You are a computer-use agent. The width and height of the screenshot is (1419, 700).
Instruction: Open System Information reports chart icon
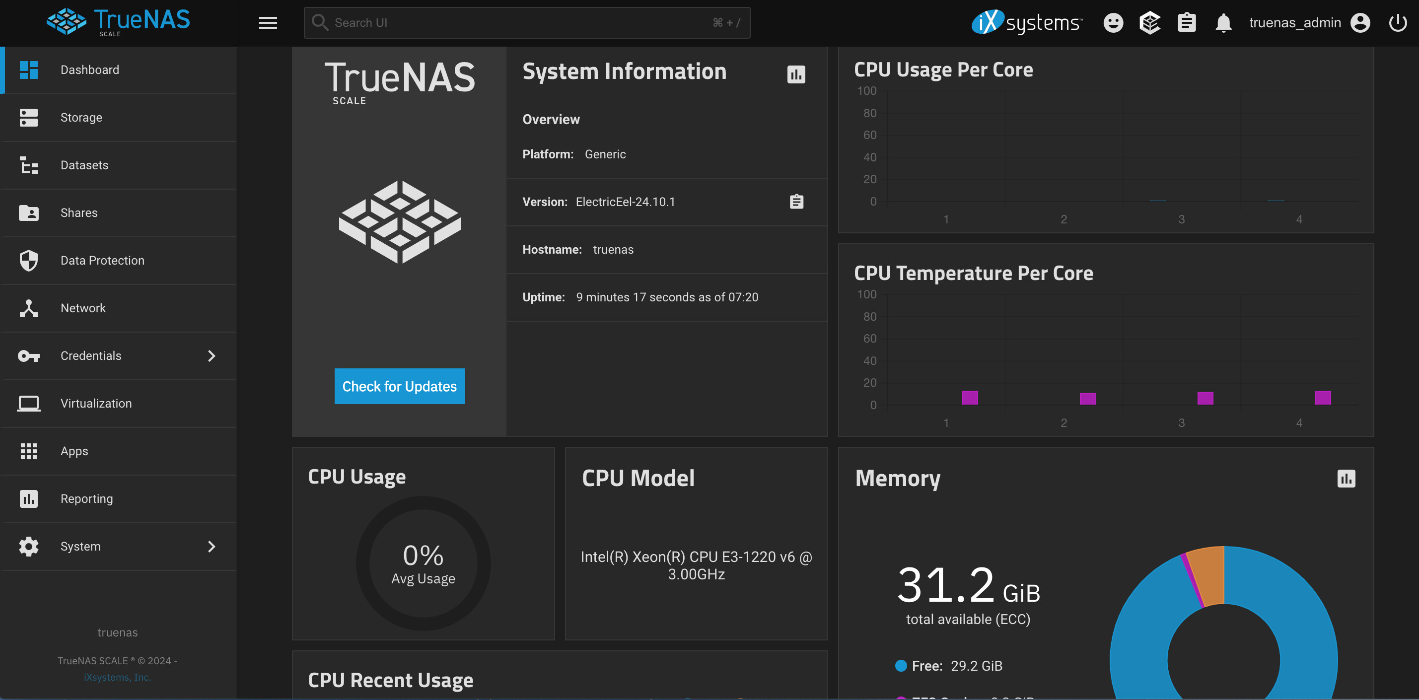pos(796,74)
